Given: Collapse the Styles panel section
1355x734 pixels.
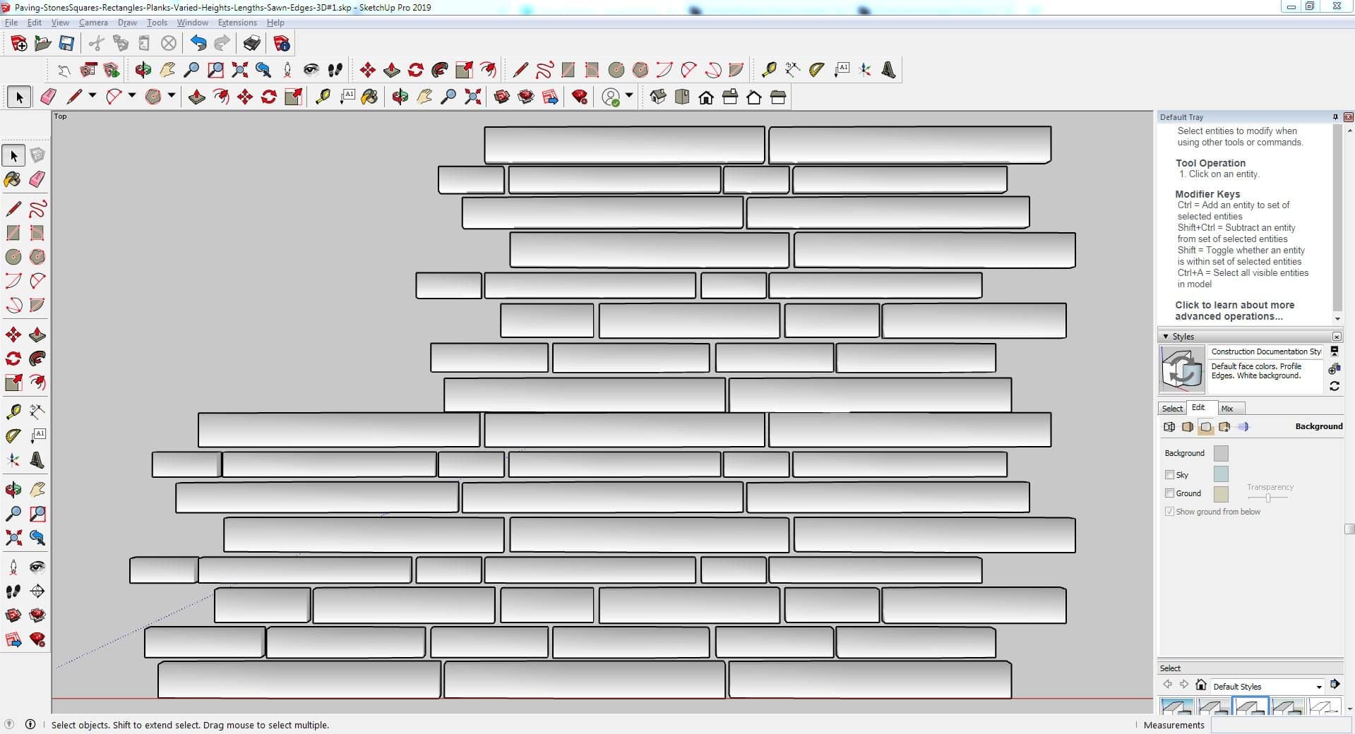Looking at the screenshot, I should [x=1166, y=337].
